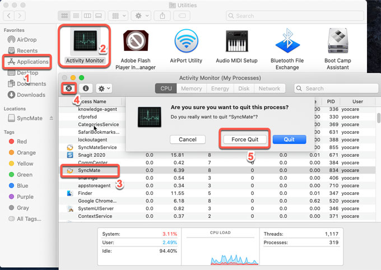The image size is (381, 270).
Task: Click the Finder share icon
Action: tap(162, 16)
